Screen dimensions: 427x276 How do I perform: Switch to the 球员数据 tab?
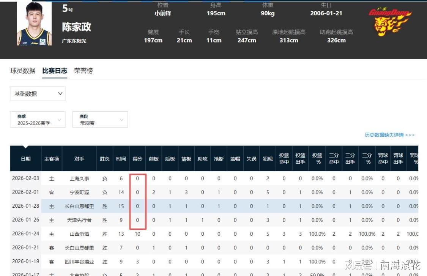click(22, 71)
